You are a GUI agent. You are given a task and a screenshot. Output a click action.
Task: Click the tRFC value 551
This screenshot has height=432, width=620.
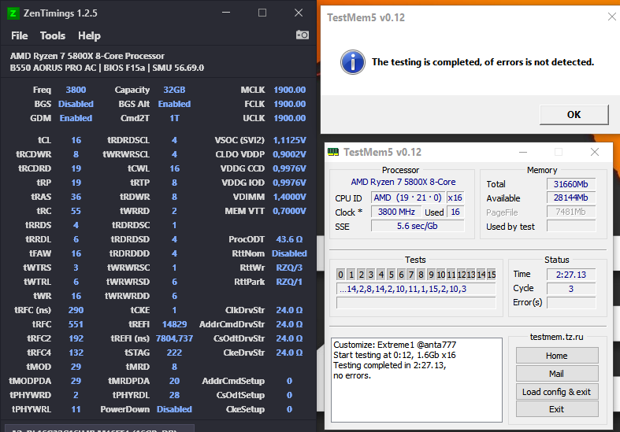click(76, 325)
